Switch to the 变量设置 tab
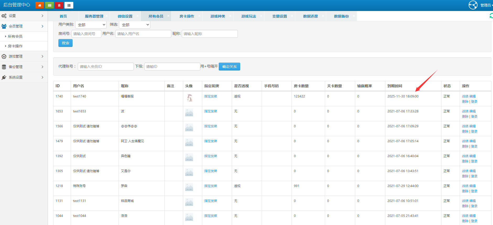 click(x=280, y=16)
